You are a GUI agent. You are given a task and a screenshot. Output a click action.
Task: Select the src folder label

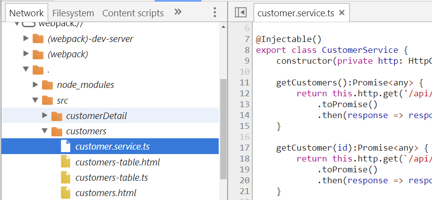62,101
